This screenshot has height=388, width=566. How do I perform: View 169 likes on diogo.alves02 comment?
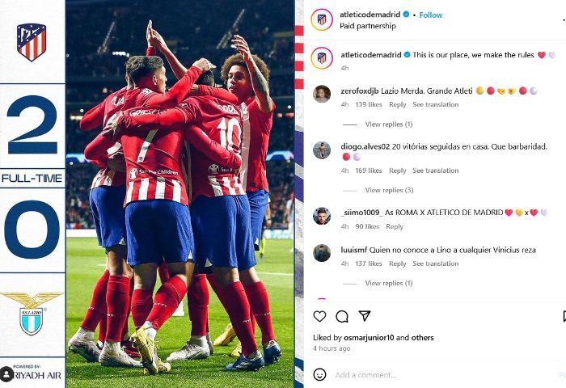click(x=368, y=171)
